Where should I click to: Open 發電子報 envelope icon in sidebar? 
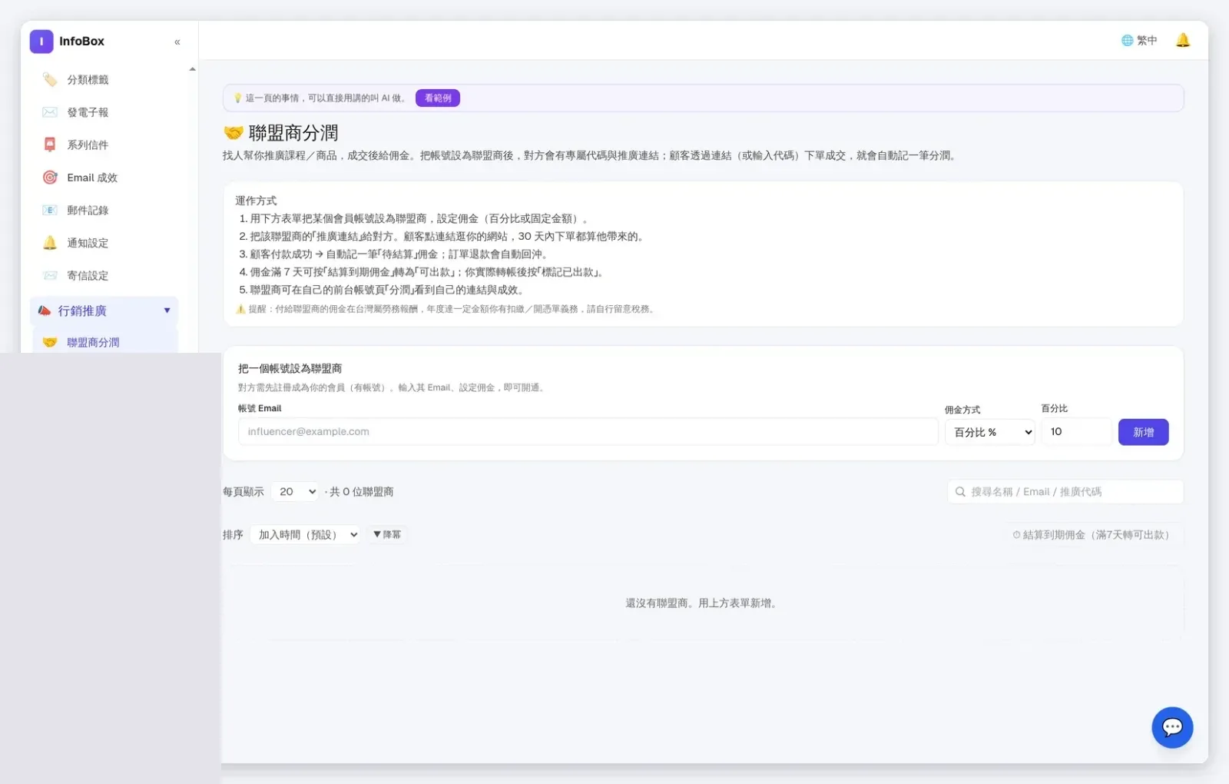(50, 112)
